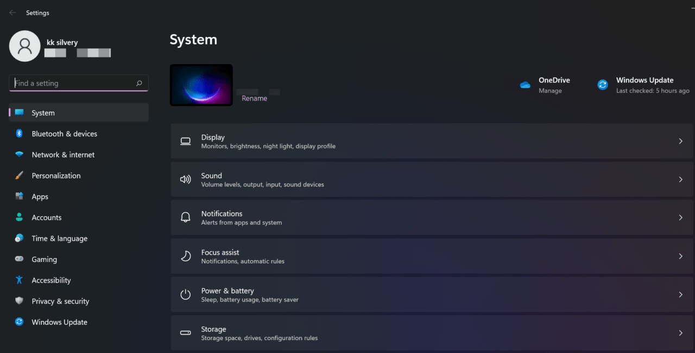Click the Display laptop icon
This screenshot has height=353, width=695.
[x=186, y=141]
